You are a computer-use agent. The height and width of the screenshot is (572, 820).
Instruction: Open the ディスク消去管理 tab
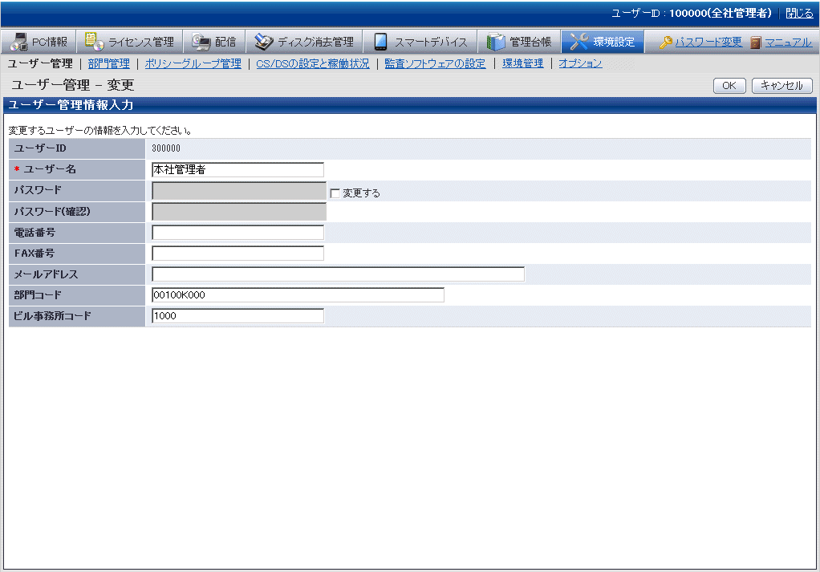click(304, 41)
